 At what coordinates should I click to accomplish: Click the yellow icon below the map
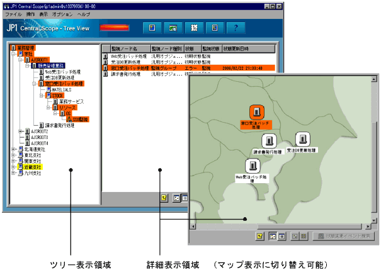point(259,236)
